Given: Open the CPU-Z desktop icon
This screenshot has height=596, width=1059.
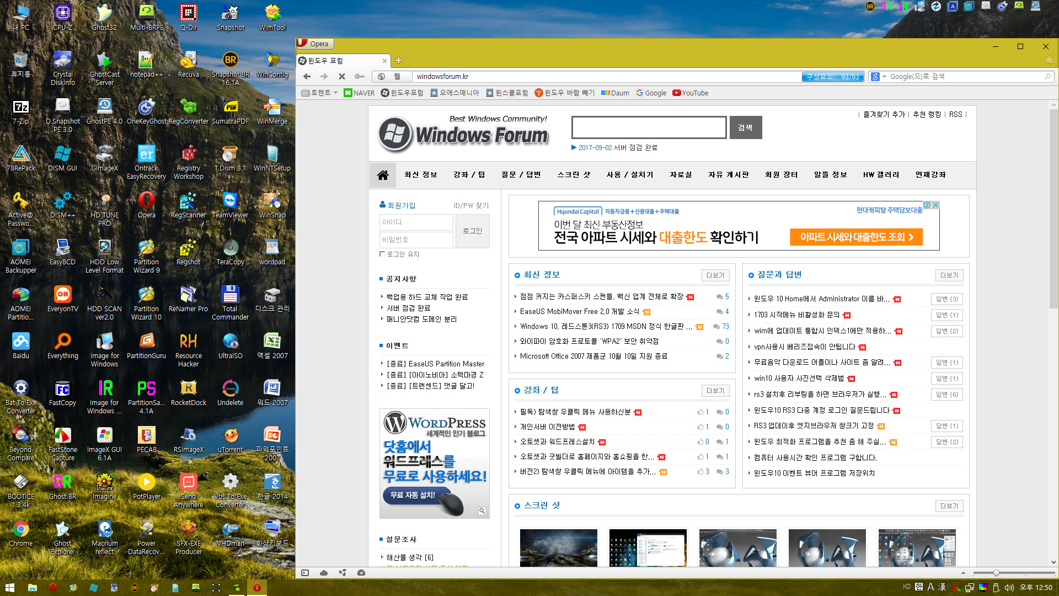Looking at the screenshot, I should [x=62, y=18].
